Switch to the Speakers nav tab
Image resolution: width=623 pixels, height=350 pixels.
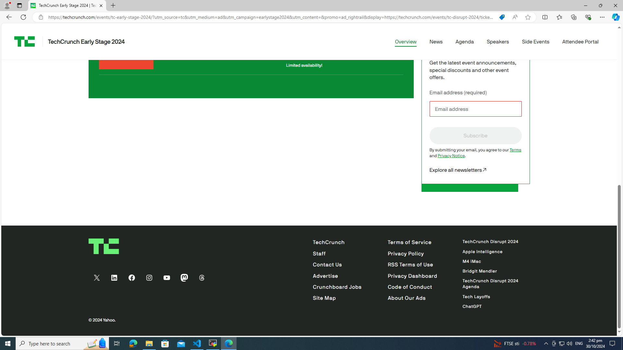point(497,42)
